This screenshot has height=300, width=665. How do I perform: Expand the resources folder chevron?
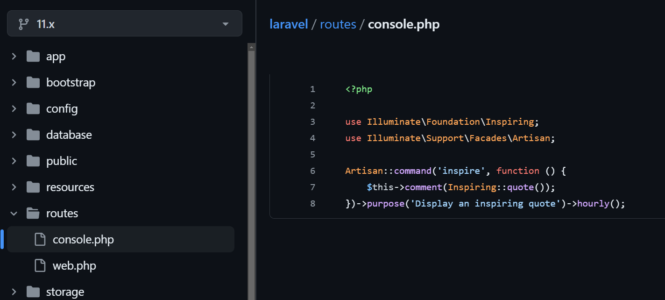pyautogui.click(x=14, y=187)
